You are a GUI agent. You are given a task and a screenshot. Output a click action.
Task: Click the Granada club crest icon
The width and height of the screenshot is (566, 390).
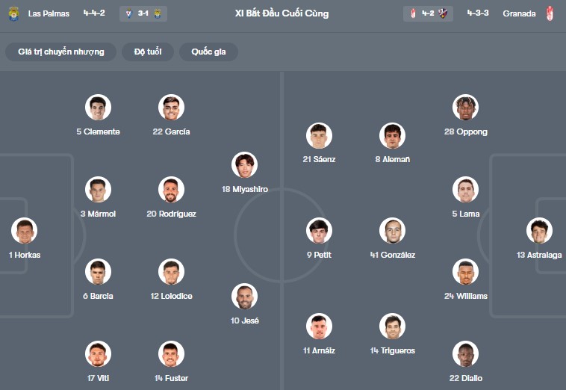tap(550, 14)
